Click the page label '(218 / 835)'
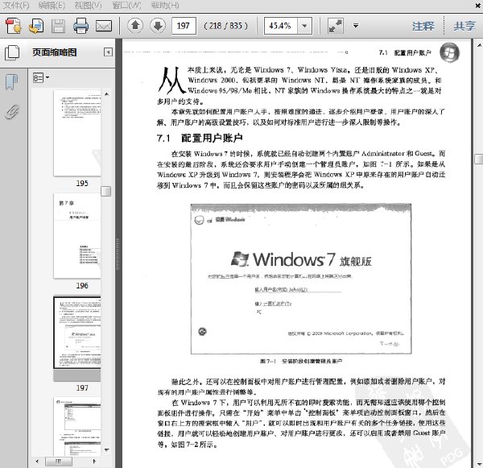Viewport: 483px width, 468px height. [x=225, y=26]
